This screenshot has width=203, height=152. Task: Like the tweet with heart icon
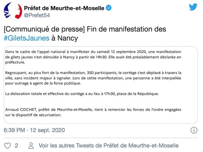point(7,146)
